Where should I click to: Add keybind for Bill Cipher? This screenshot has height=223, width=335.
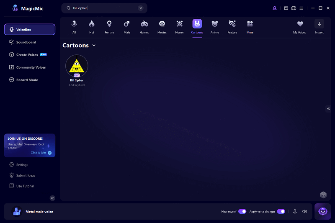point(77,85)
